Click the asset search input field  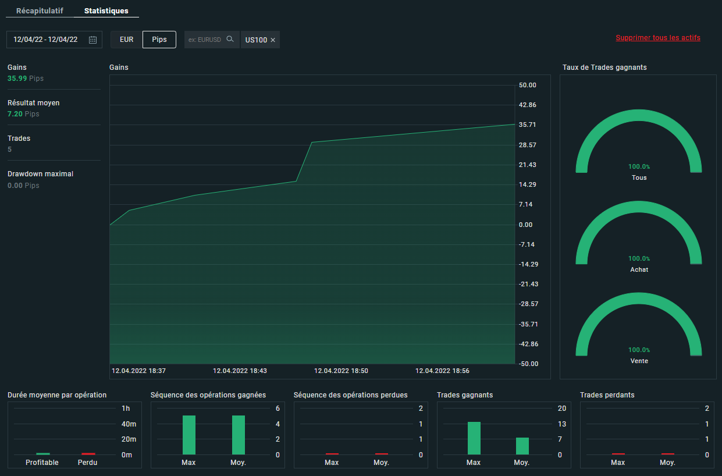click(205, 40)
